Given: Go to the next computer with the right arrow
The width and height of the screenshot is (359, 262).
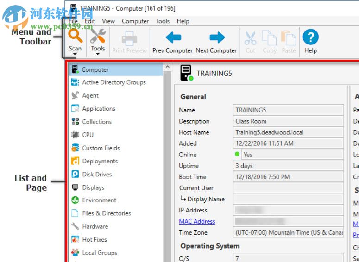Looking at the screenshot, I should point(217,37).
